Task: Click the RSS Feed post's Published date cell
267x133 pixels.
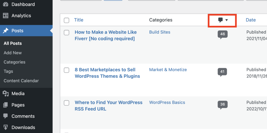Action: point(257,105)
